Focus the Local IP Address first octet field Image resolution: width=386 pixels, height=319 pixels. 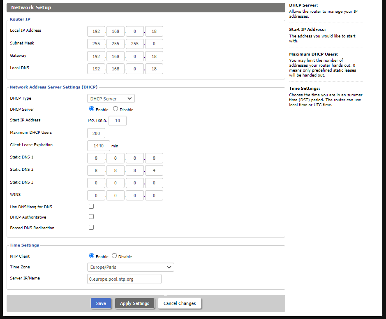coord(96,31)
